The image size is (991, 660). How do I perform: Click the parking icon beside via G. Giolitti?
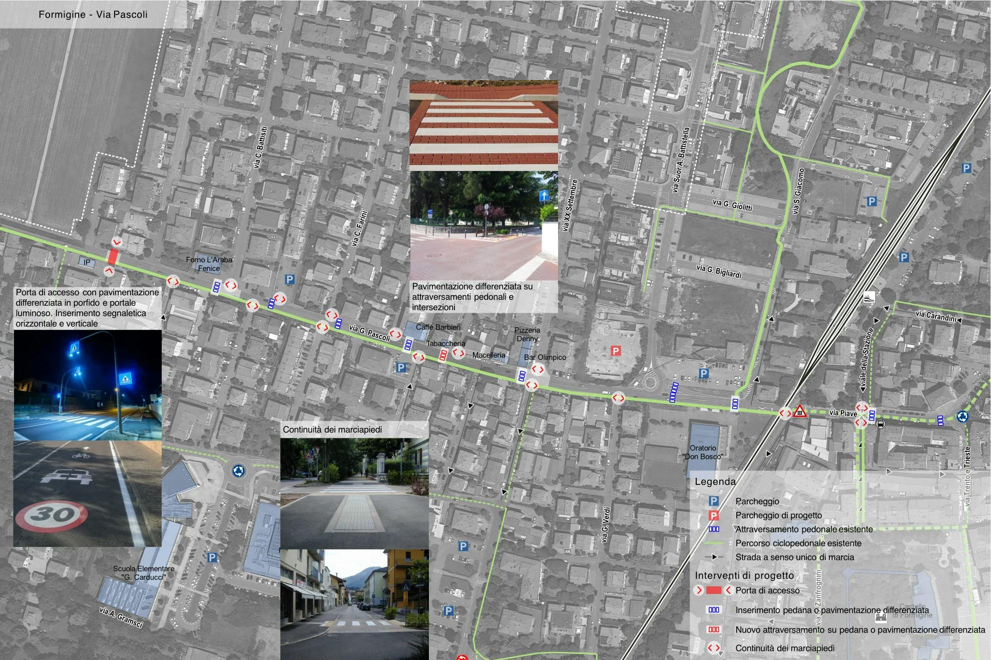(x=872, y=202)
